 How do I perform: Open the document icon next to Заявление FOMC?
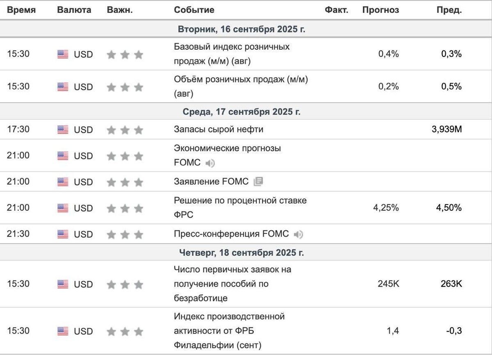click(x=258, y=182)
